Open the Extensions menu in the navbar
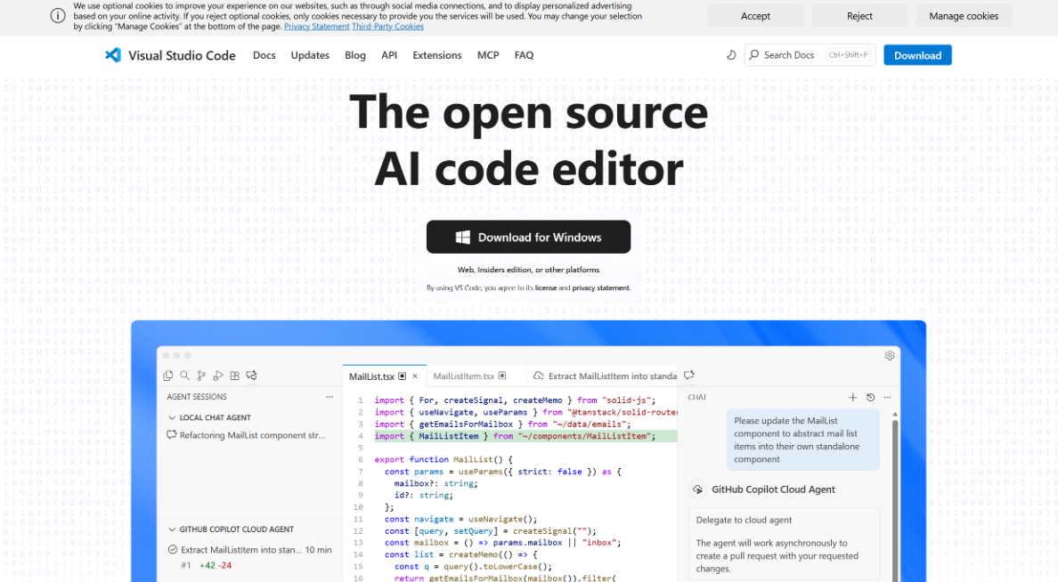The width and height of the screenshot is (1058, 582). pyautogui.click(x=436, y=55)
